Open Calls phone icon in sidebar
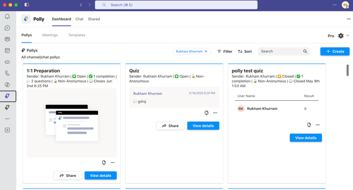353x190 pixels. (x=7, y=73)
